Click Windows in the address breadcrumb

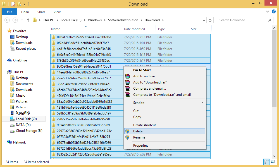coord(95,20)
